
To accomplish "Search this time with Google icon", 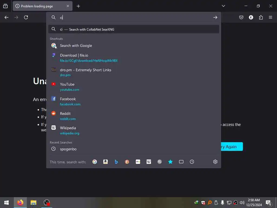I will point(95,162).
